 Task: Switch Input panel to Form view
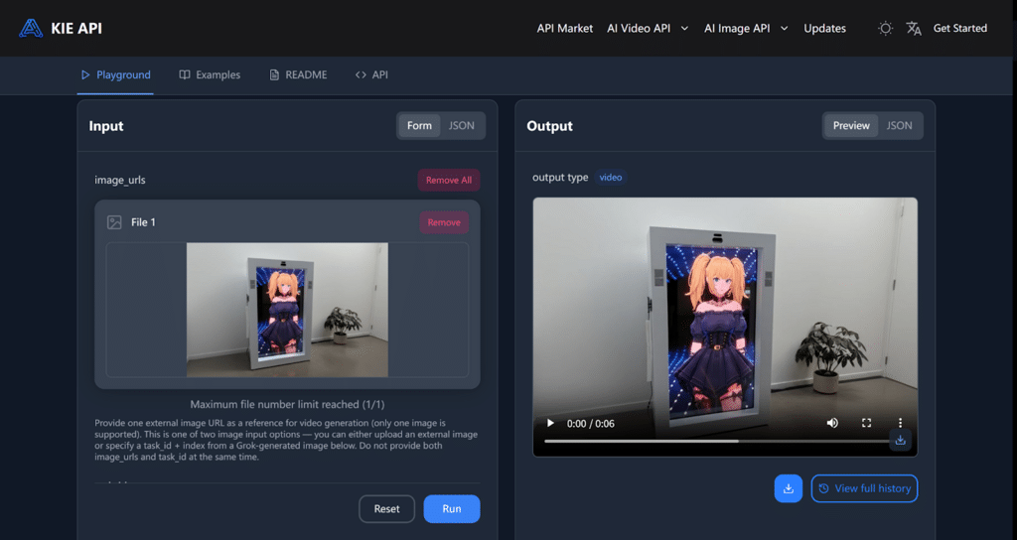pyautogui.click(x=419, y=126)
